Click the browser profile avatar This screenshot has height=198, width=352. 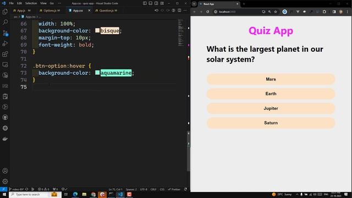[x=341, y=12]
